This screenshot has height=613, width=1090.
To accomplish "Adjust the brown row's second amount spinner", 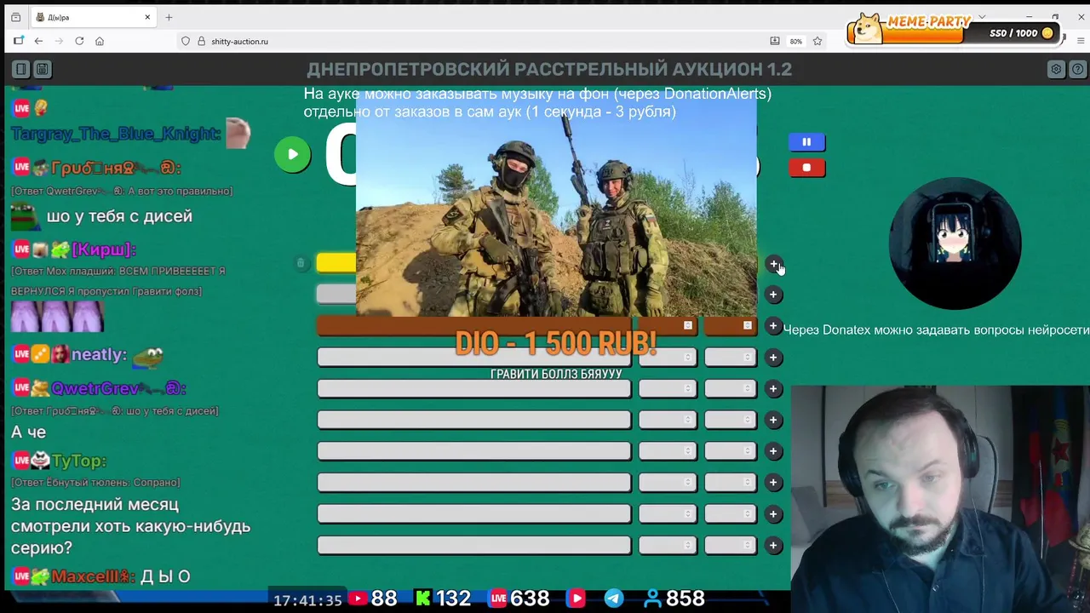I will point(748,326).
